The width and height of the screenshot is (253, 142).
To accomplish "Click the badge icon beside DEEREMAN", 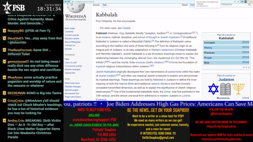I will (4, 93).
